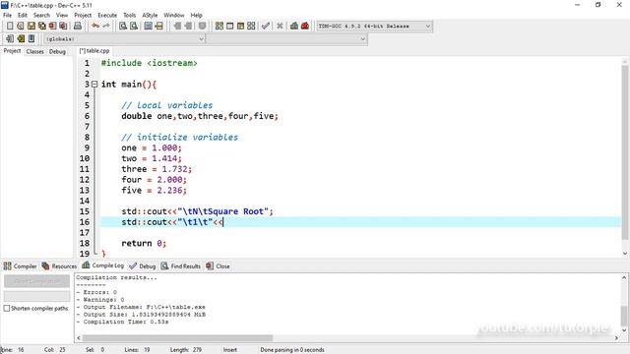The image size is (630, 354).
Task: Click the editor vertical scrollbar down arrow
Action: (x=625, y=254)
